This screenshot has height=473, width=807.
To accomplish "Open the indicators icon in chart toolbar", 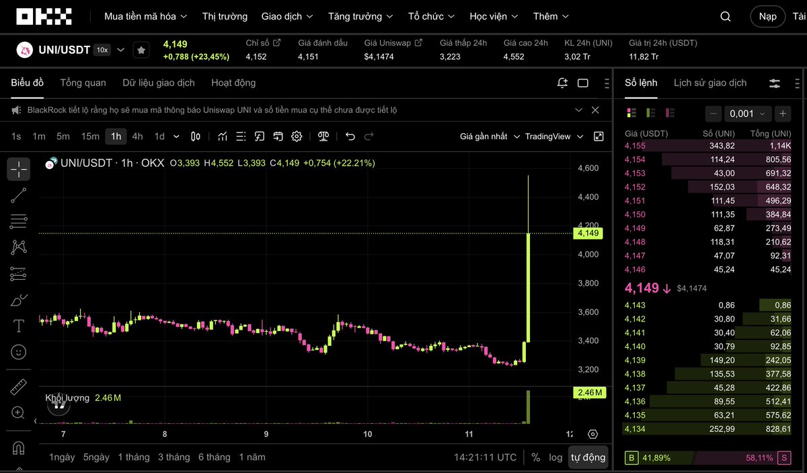I will pyautogui.click(x=223, y=137).
